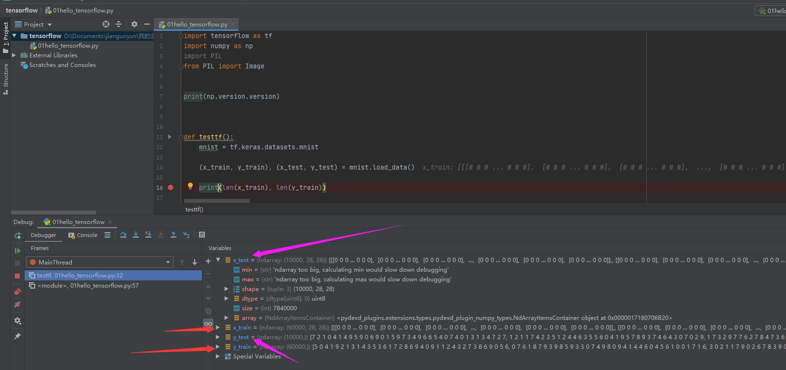
Task: Expand the x_train variable node
Action: click(x=218, y=328)
